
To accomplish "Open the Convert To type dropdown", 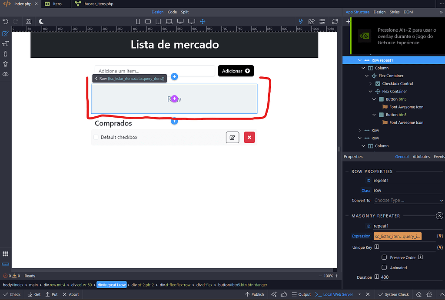I will pos(408,201).
